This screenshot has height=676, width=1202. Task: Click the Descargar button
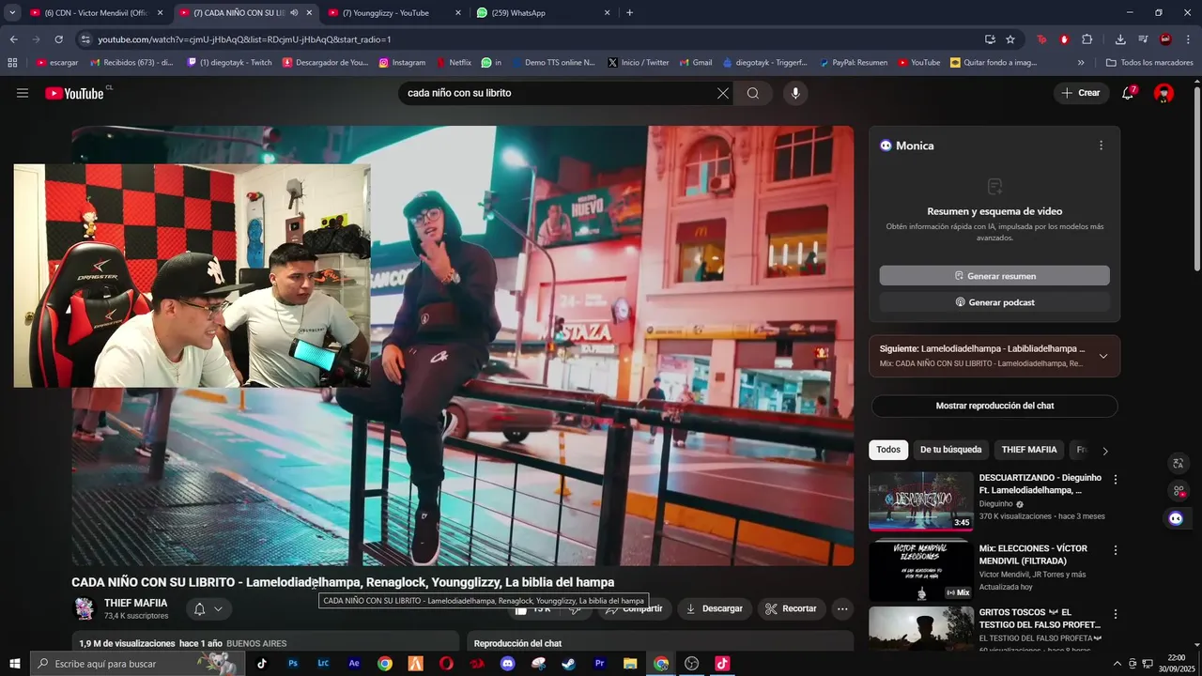[x=715, y=608]
